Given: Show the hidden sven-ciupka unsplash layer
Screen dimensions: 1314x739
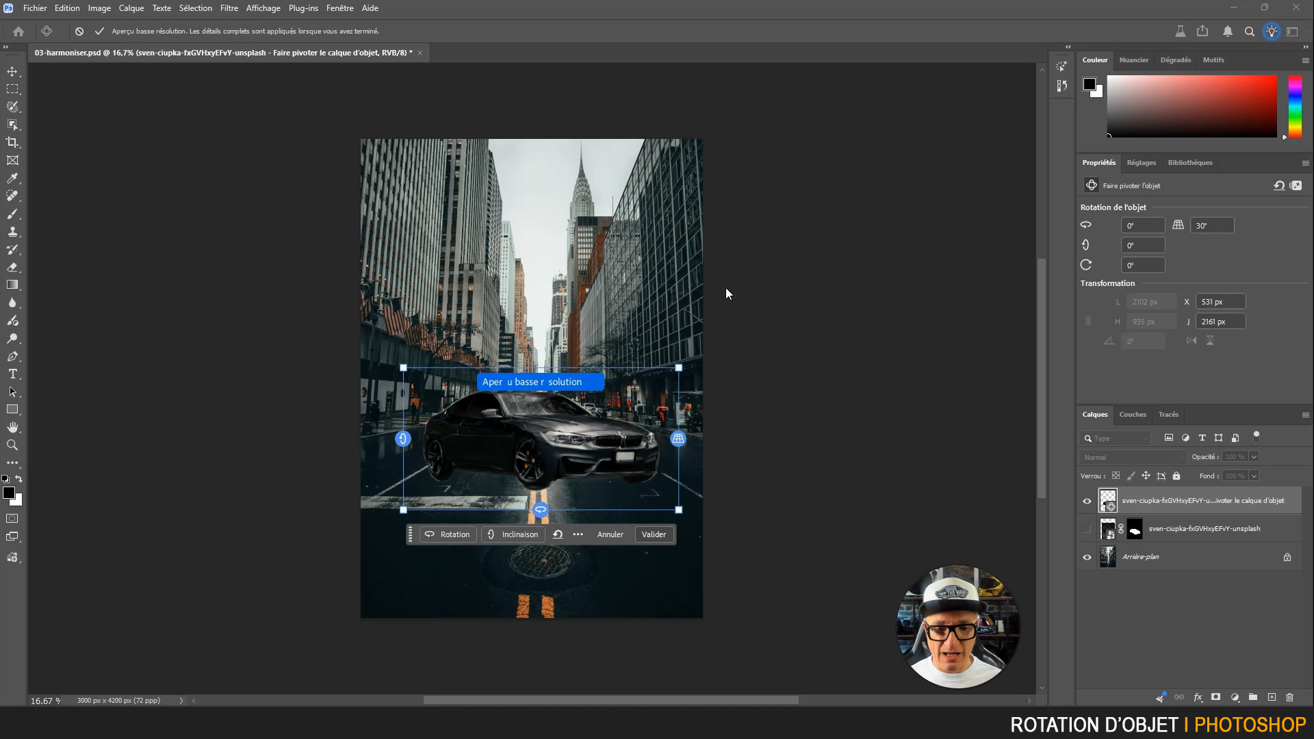Looking at the screenshot, I should coord(1087,529).
